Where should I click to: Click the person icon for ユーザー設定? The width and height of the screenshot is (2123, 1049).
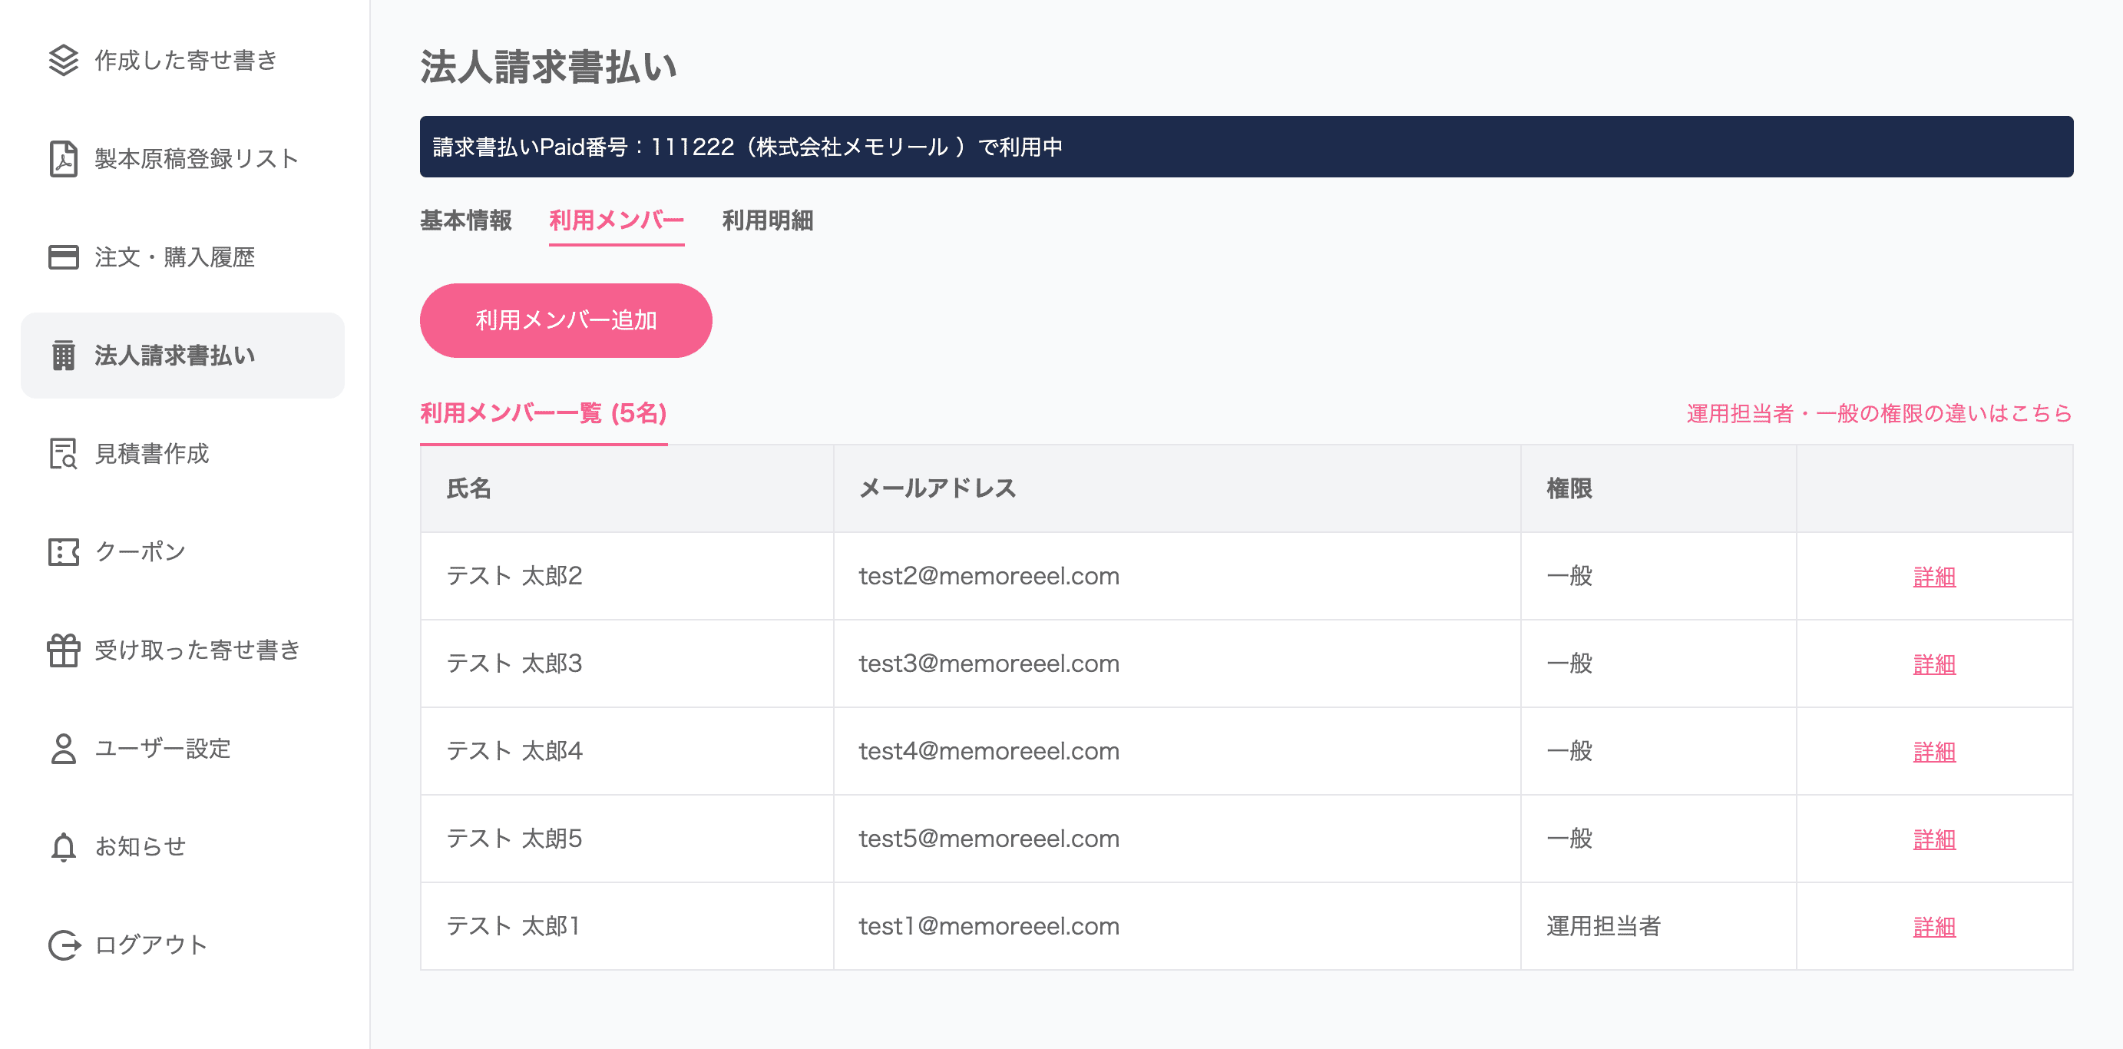coord(64,748)
